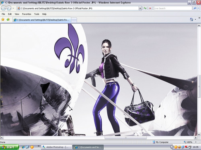201x150 pixels.
Task: Open the search provider options arrow
Action: [x=199, y=8]
